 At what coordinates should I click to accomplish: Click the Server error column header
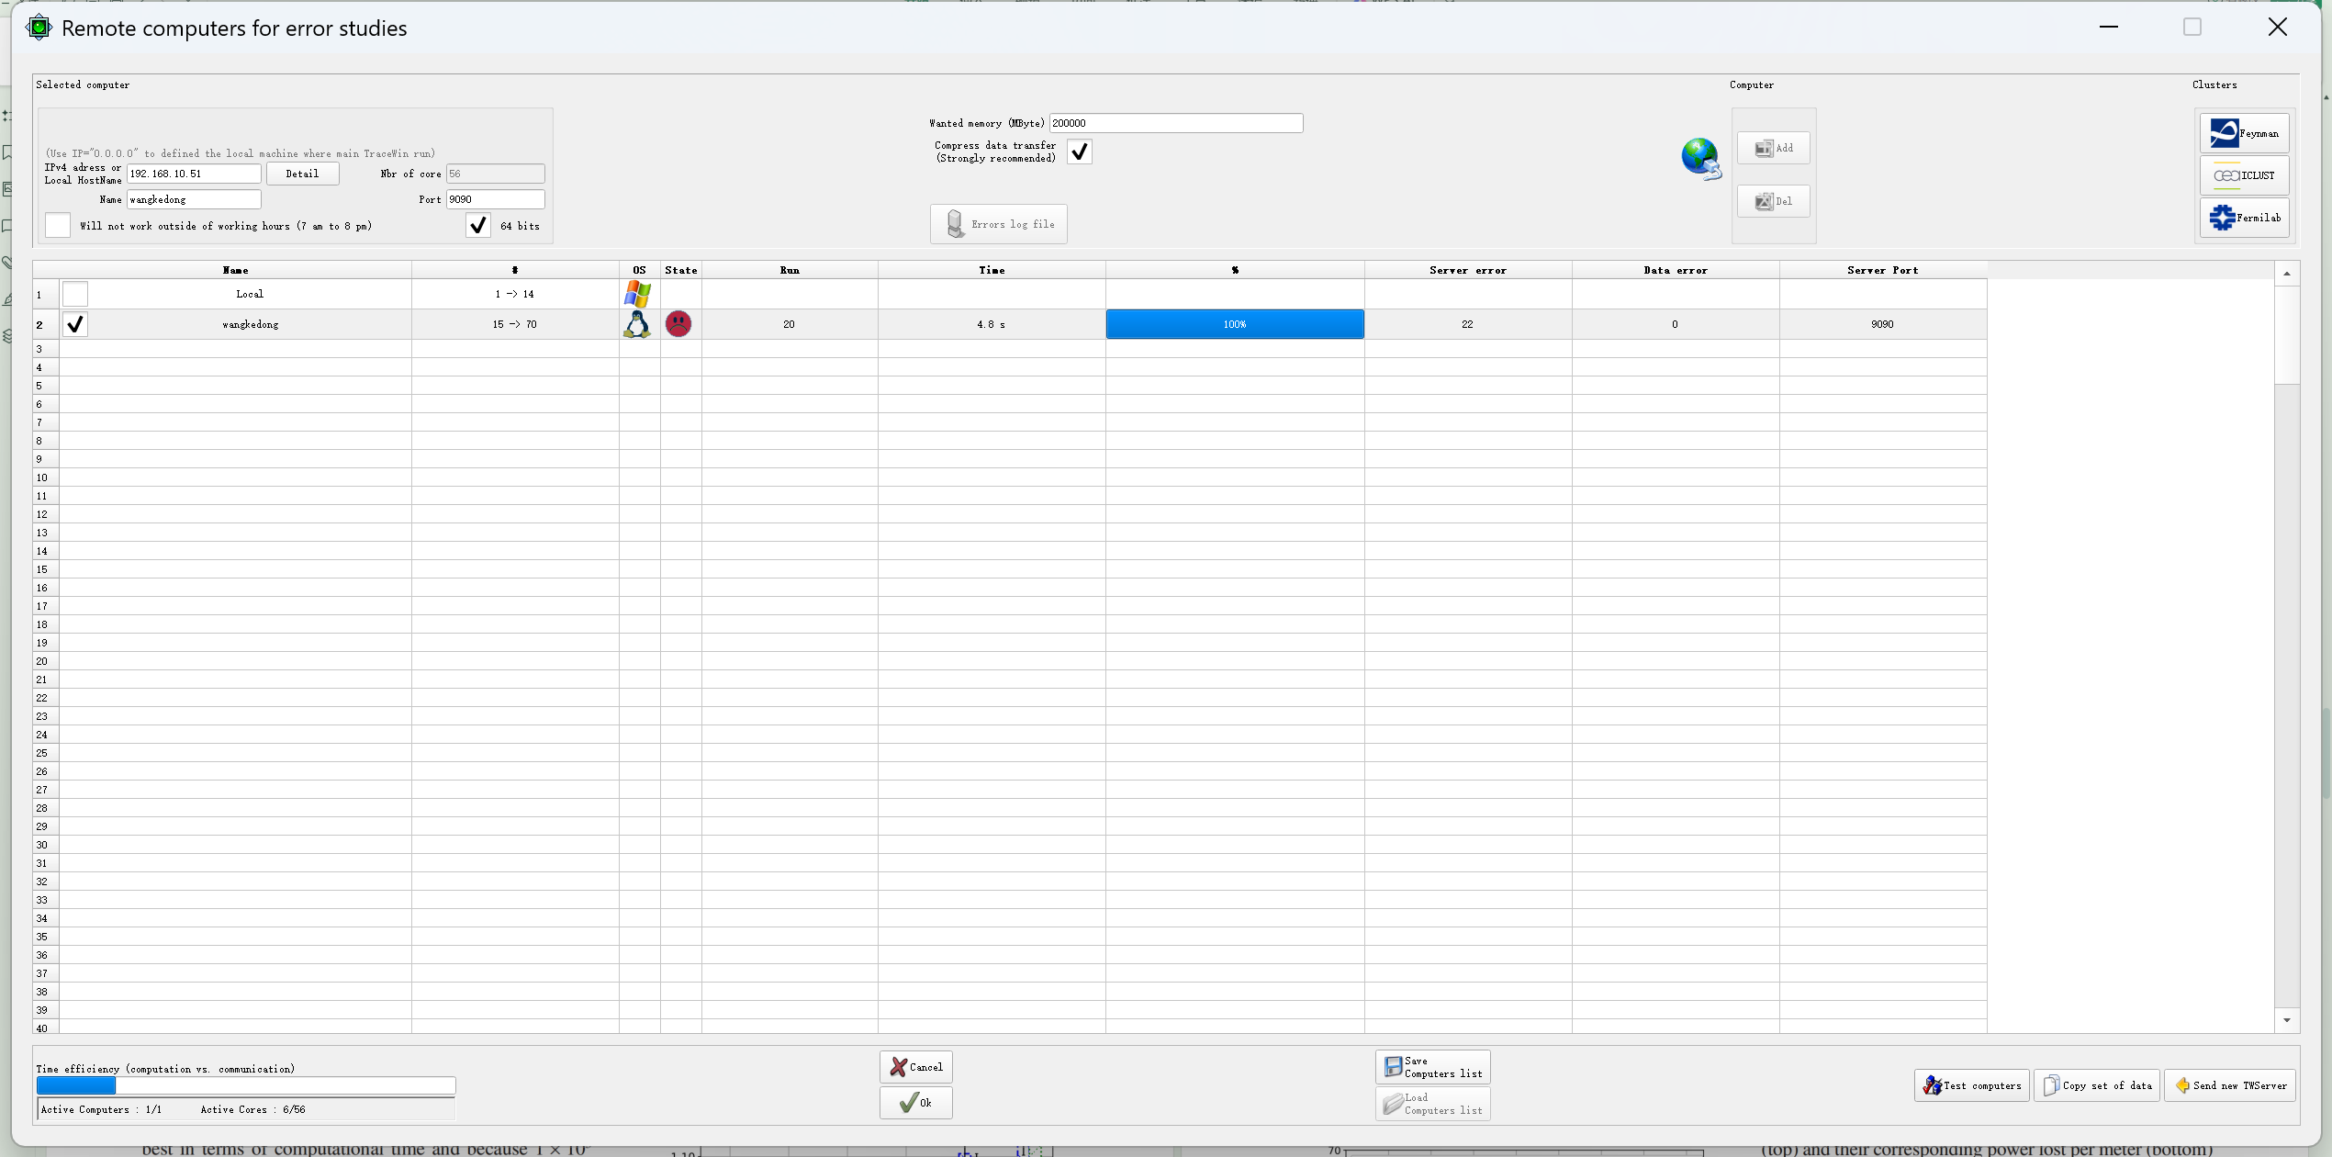point(1467,270)
